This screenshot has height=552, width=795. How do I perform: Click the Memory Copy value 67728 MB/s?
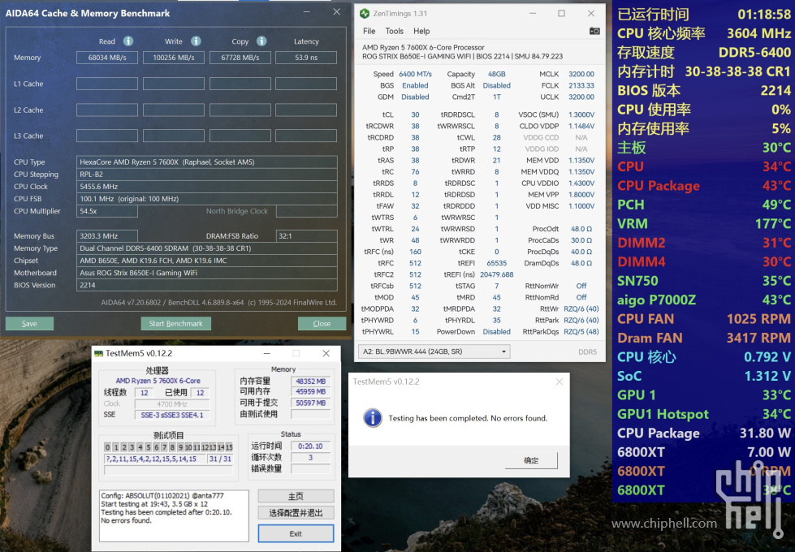[240, 58]
